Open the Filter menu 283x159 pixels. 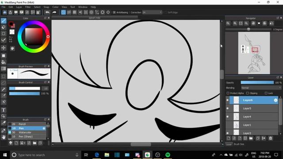(28, 7)
